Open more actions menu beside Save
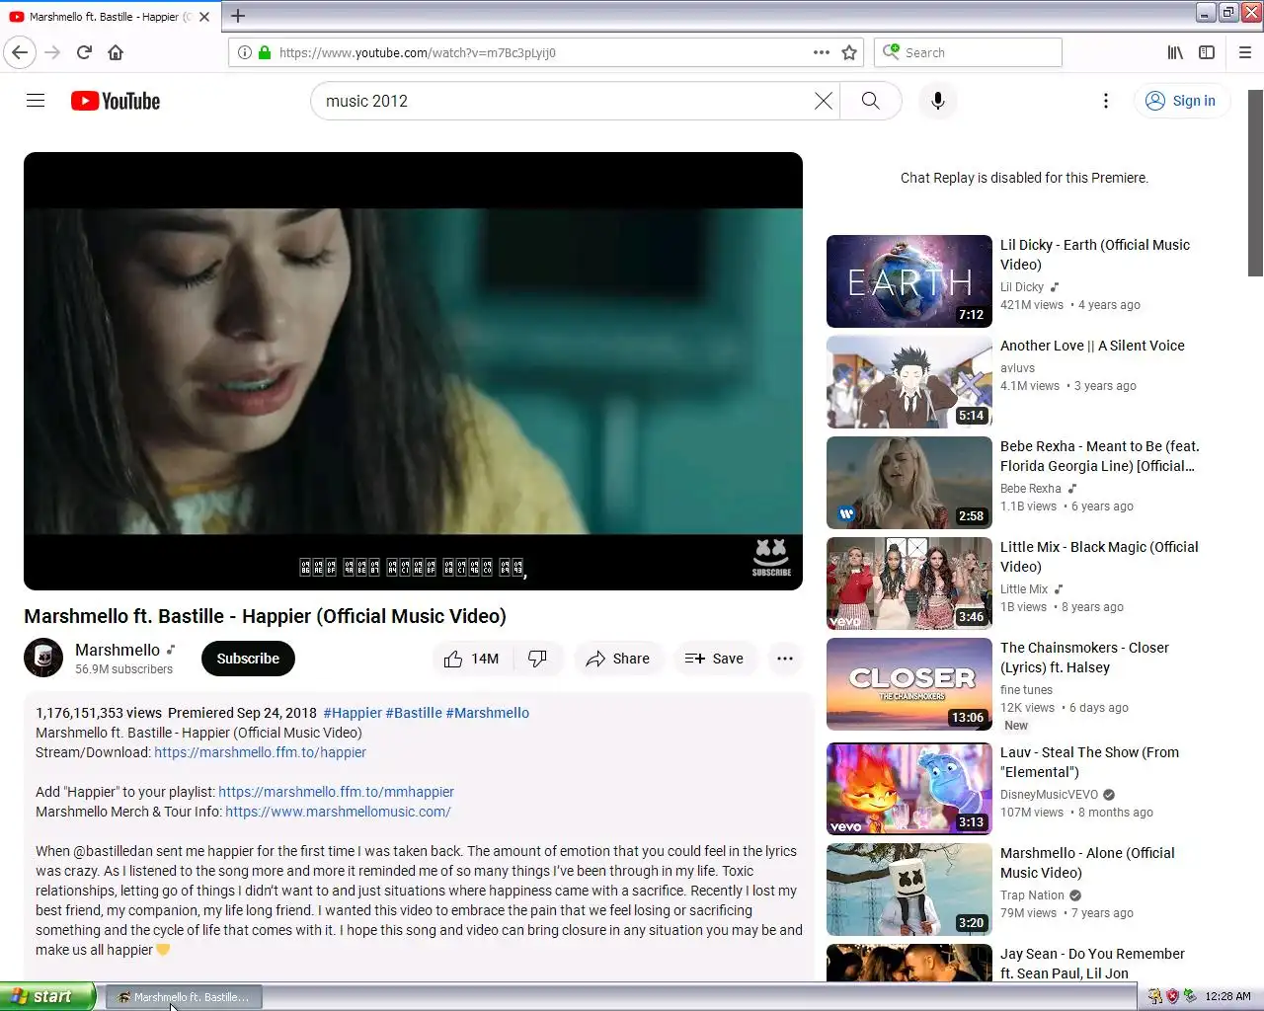 [785, 659]
